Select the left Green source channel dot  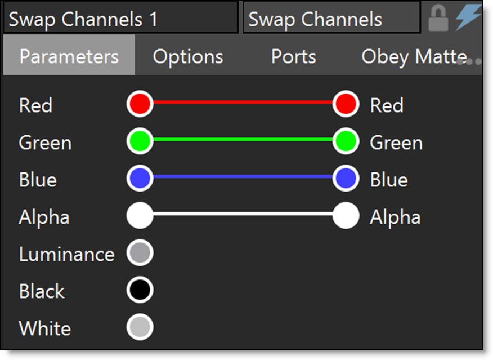coord(140,141)
